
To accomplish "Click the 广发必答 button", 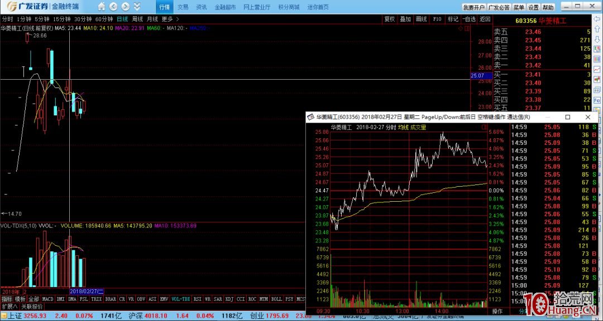I will click(499, 7).
